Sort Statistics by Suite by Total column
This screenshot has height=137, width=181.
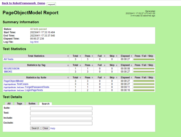[x=76, y=78]
